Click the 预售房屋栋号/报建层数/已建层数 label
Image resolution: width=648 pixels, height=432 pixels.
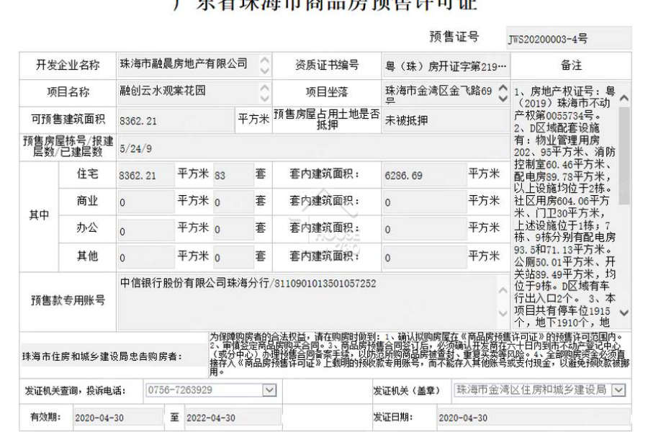[68, 146]
